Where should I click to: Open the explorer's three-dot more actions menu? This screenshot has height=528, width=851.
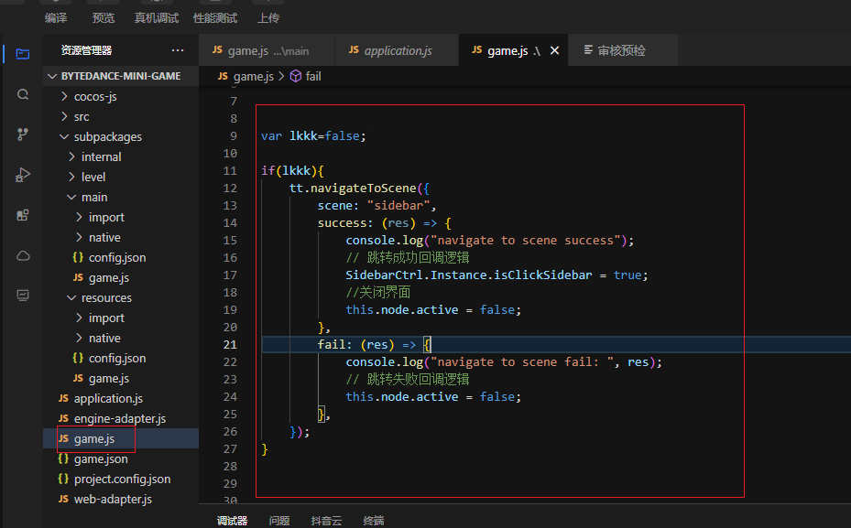[x=177, y=50]
